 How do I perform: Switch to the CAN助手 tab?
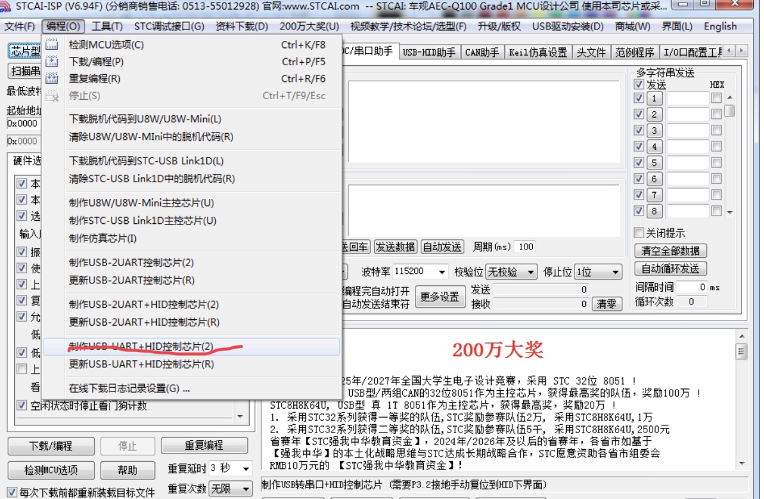click(482, 52)
